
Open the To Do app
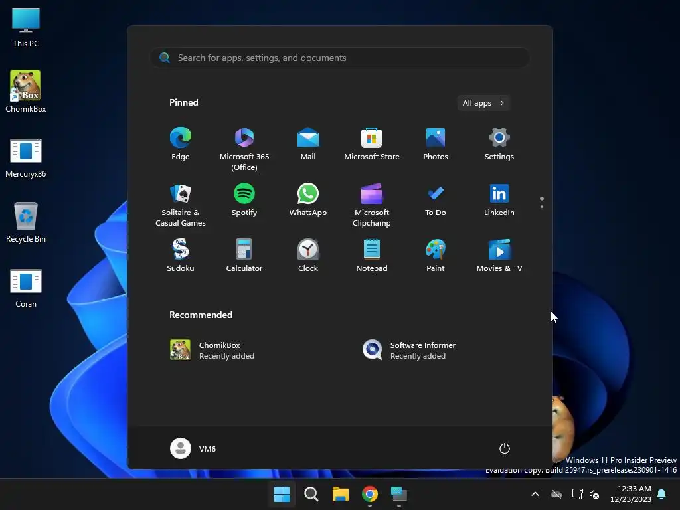pyautogui.click(x=436, y=201)
